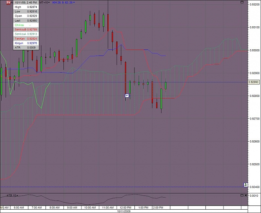The height and width of the screenshot is (213, 261).
Task: Click the 8:00 AM time axis label
Action: [x=54, y=208]
